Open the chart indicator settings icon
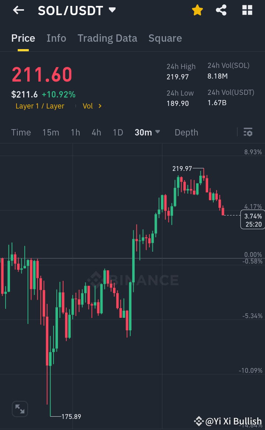The image size is (265, 430). (248, 132)
